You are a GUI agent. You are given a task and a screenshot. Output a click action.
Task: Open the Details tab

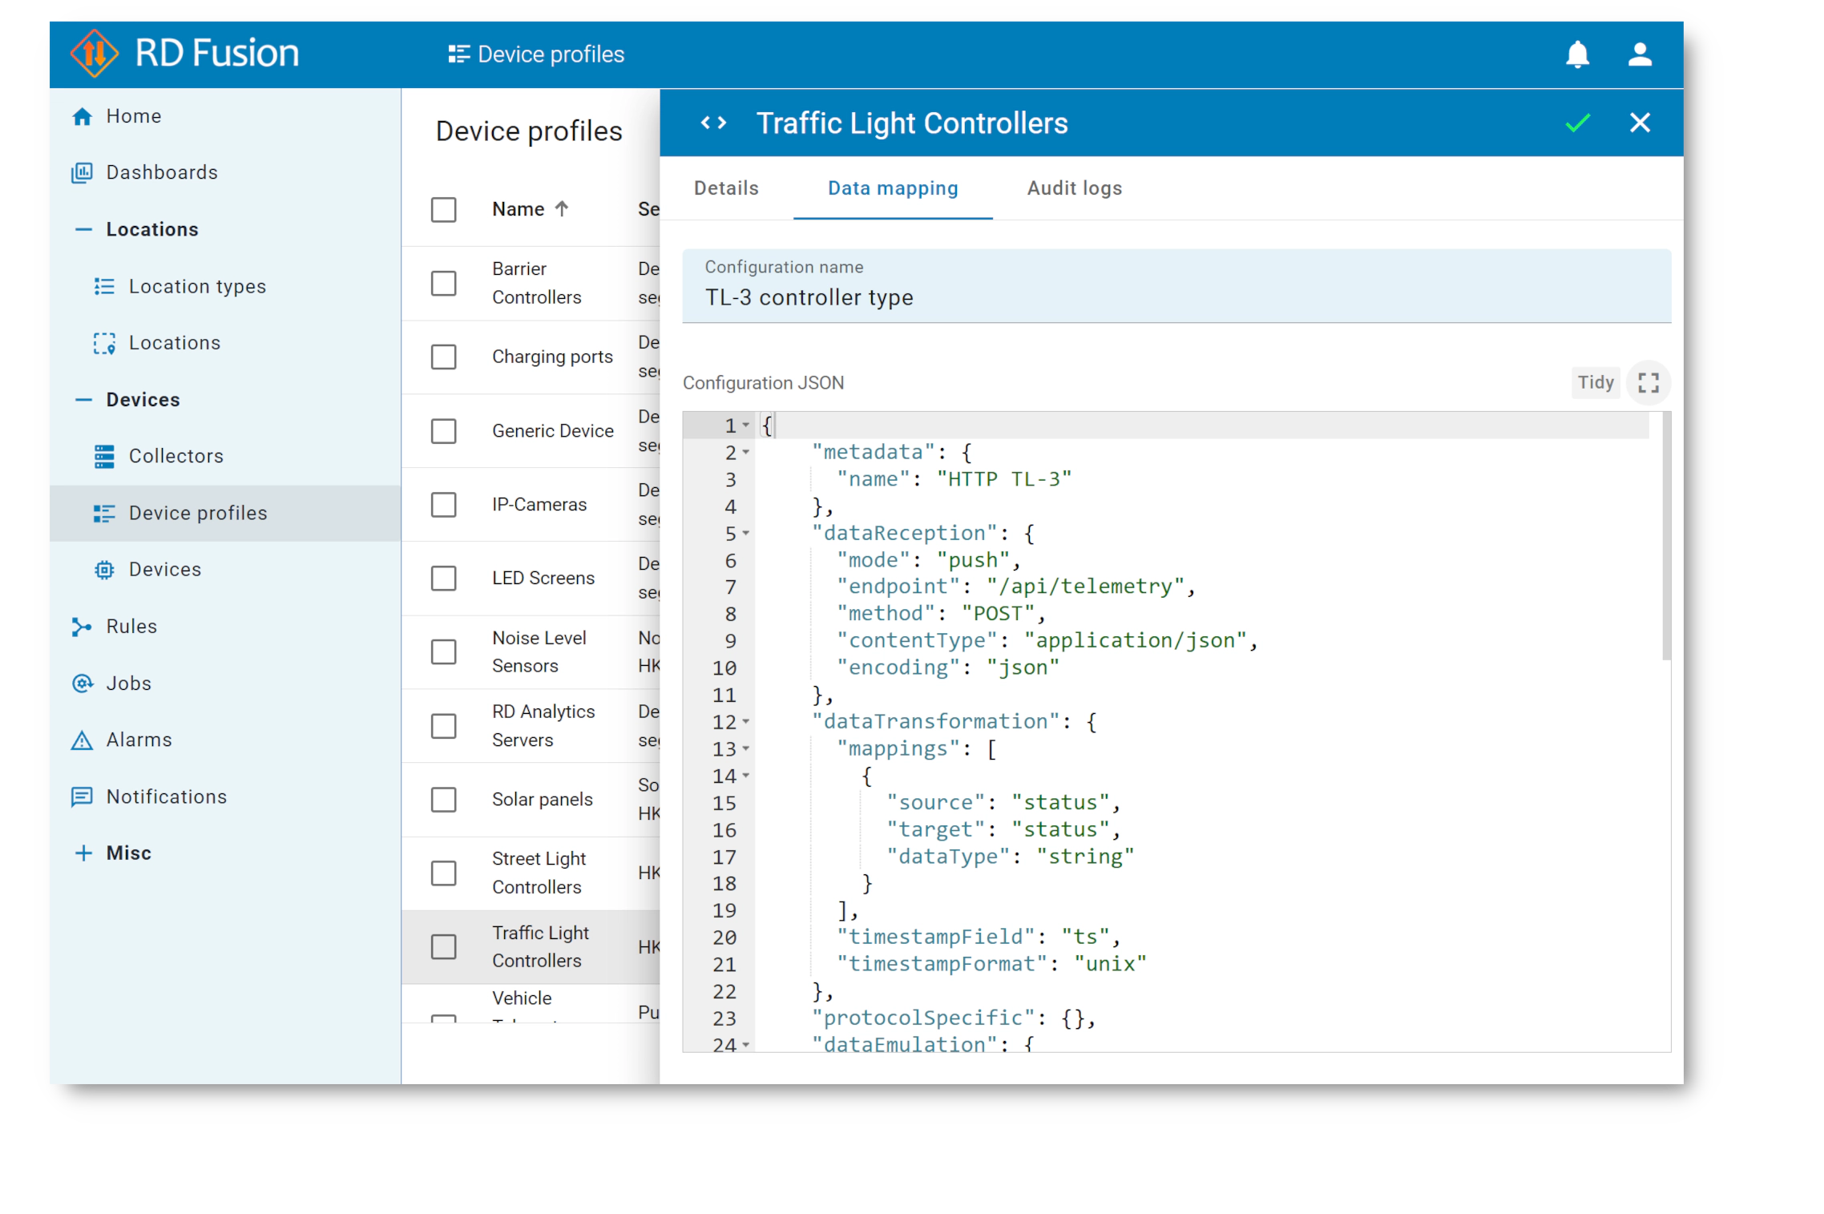tap(726, 188)
